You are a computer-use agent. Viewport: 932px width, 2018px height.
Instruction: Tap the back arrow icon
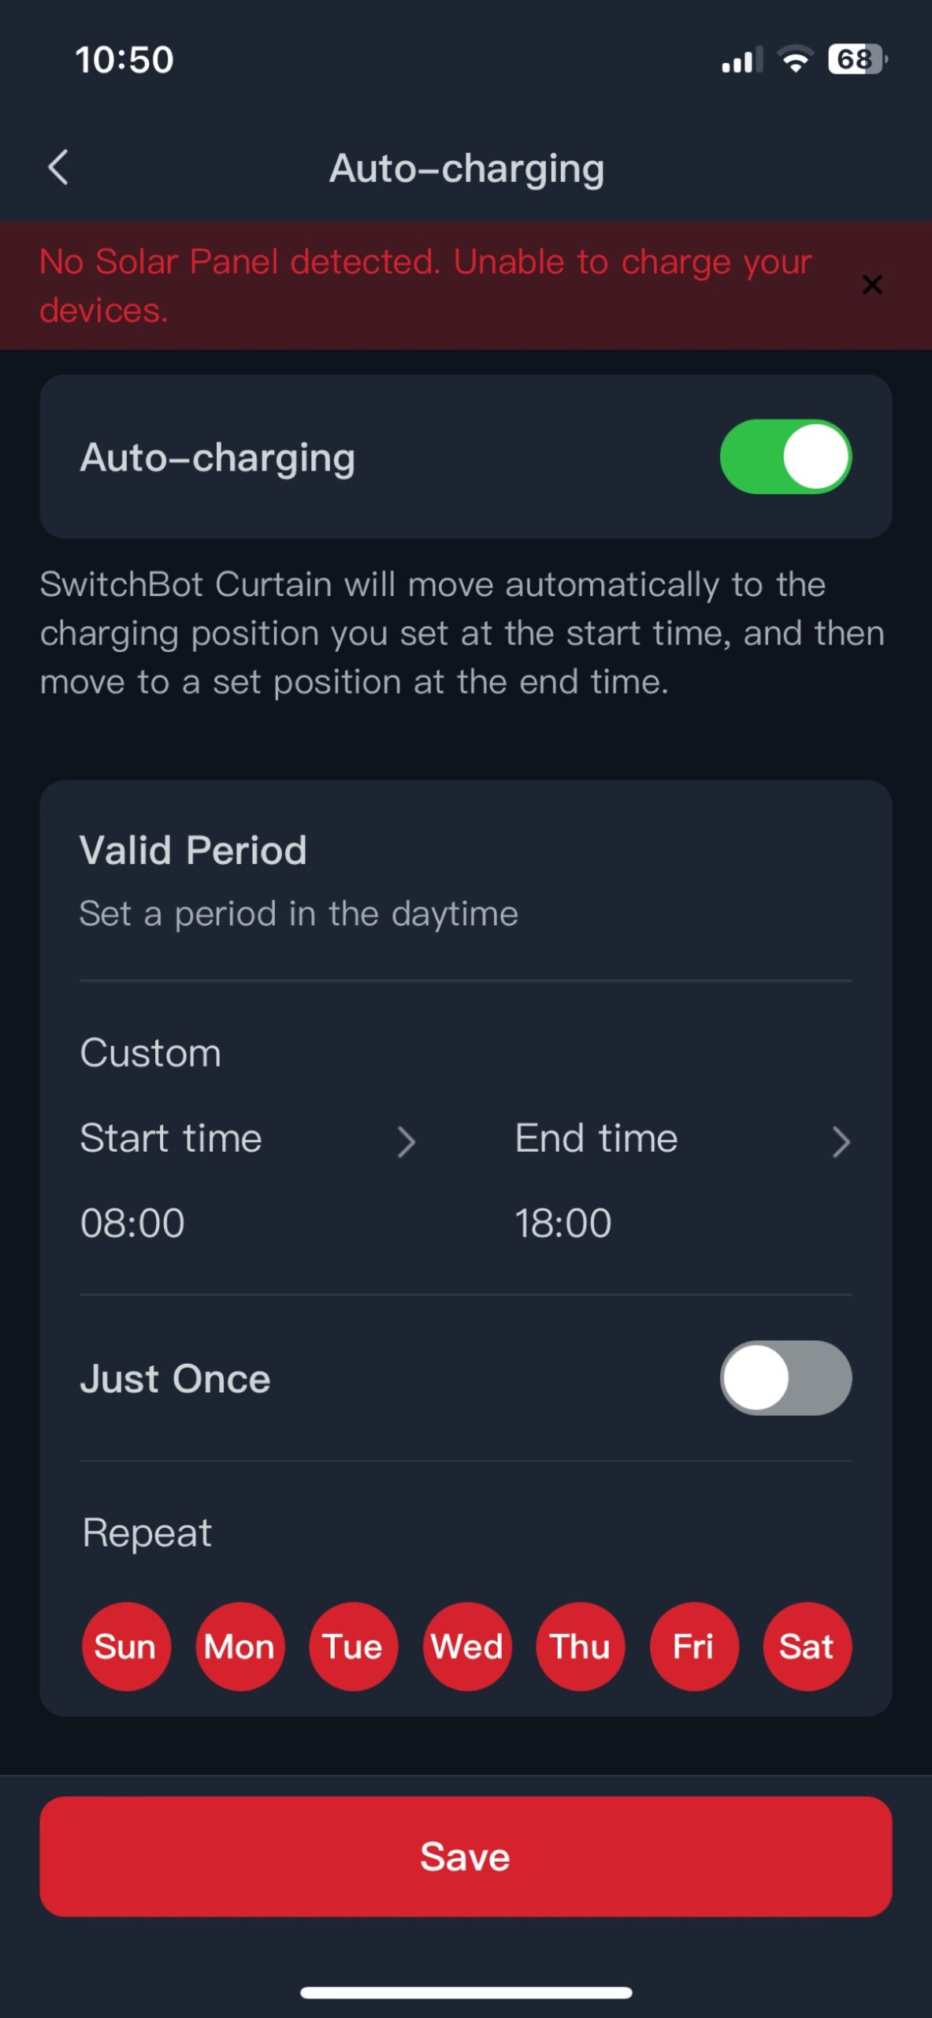(x=58, y=167)
